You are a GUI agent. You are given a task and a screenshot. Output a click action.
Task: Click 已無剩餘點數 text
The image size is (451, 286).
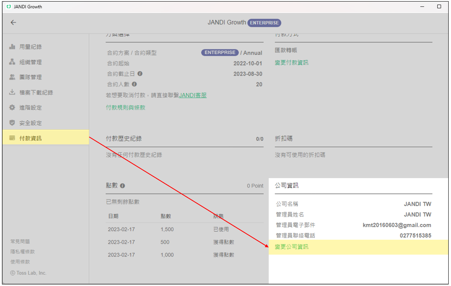coord(123,202)
